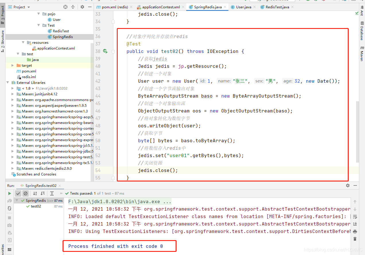Click fold marker at line 34

[113, 21]
